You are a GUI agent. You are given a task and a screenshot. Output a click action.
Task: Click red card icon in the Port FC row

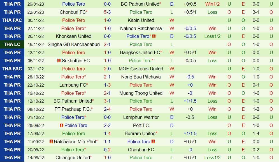61,125
